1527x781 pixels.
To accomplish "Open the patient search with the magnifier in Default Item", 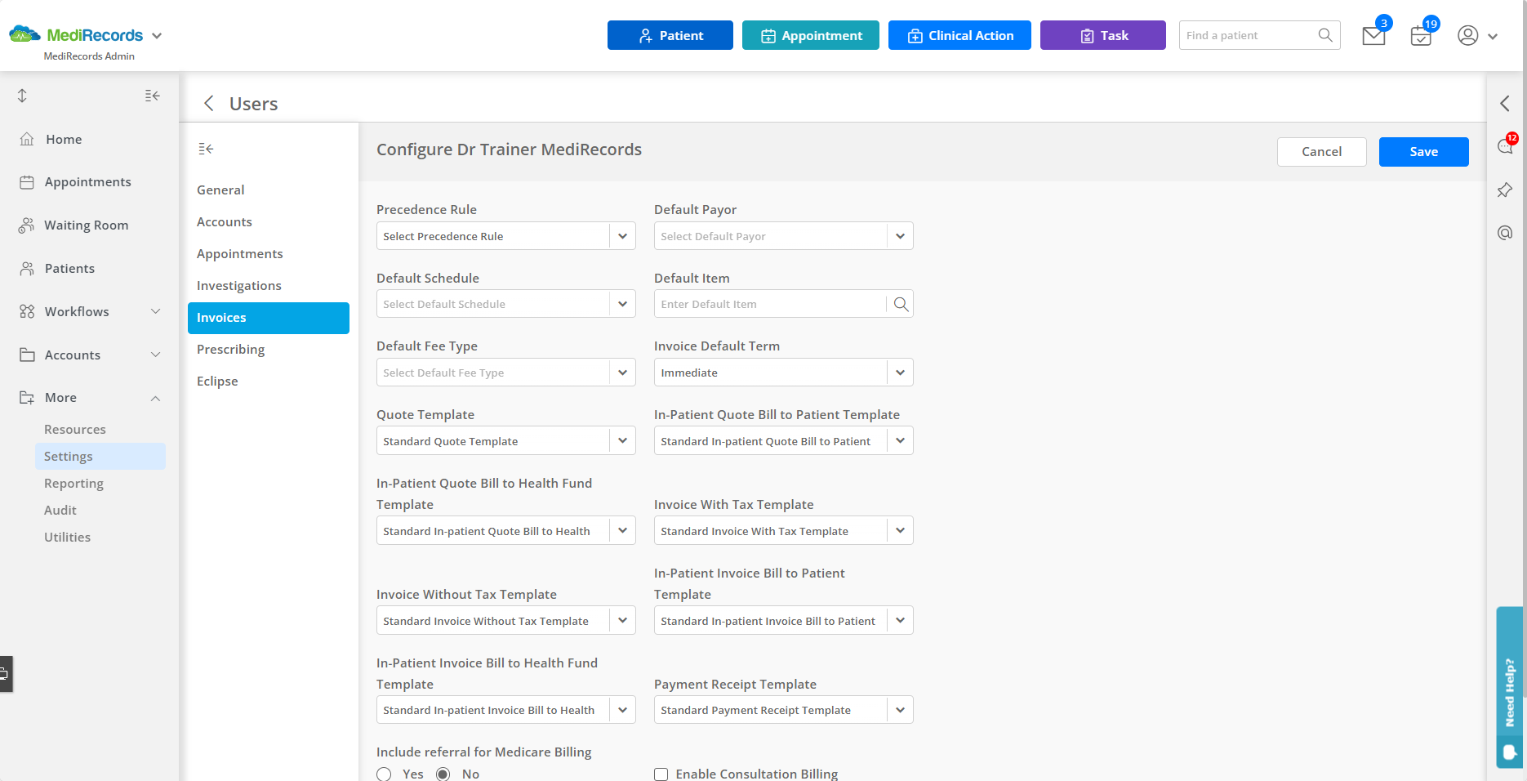I will coord(902,303).
